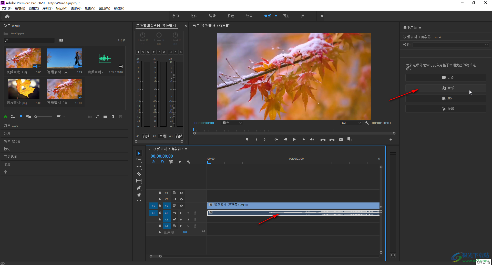The width and height of the screenshot is (492, 265).
Task: Open program monitor panel menu
Action: (x=234, y=26)
